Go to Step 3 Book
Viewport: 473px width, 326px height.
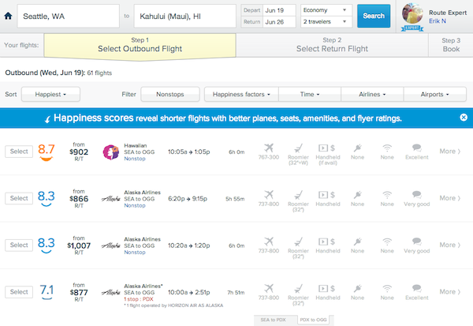point(451,45)
